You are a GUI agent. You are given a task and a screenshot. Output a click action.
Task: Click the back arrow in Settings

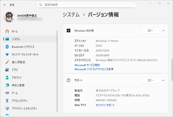coord(5,5)
